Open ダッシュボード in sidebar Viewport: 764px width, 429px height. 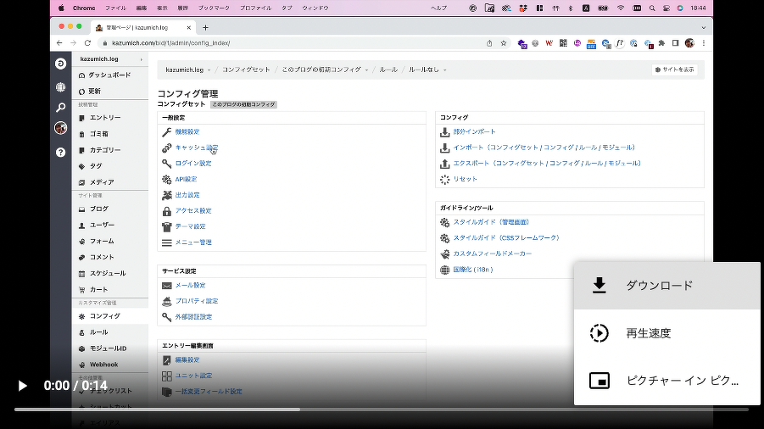(110, 75)
